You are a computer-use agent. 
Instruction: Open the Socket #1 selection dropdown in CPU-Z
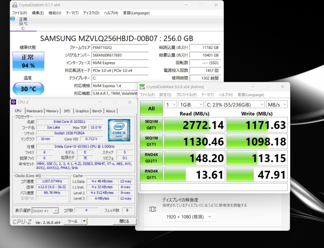(45, 211)
